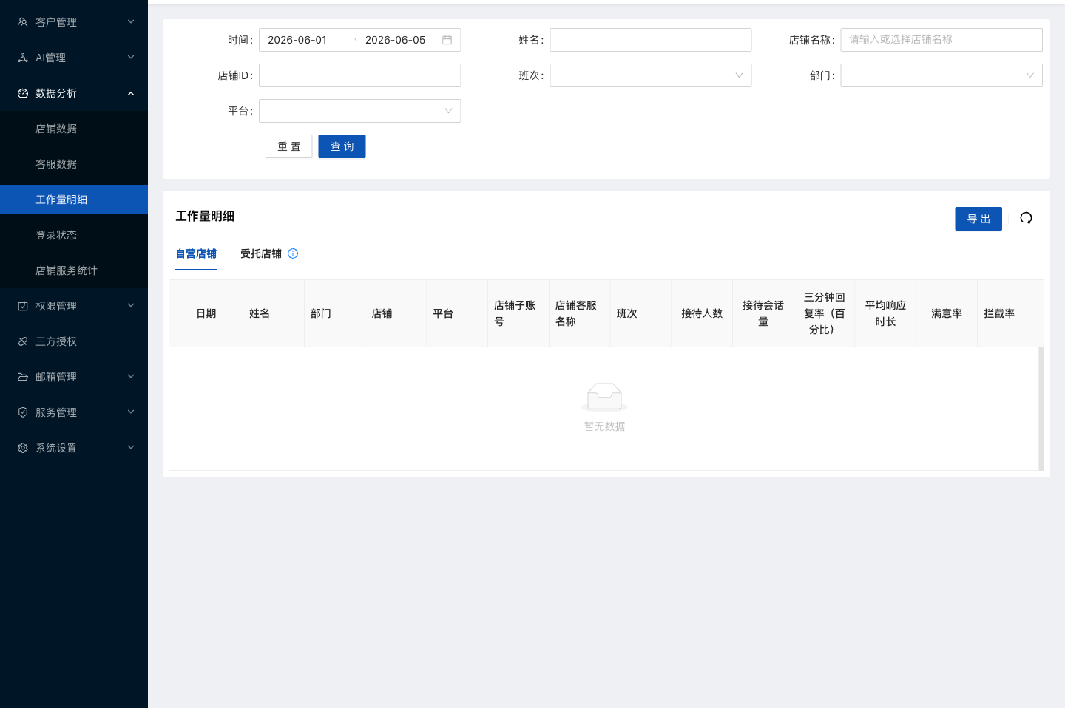Click the table vertical scrollbar

coord(1041,409)
